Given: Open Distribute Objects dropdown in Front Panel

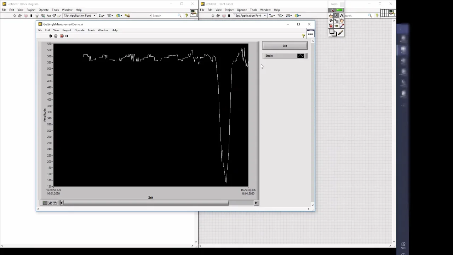Looking at the screenshot, I should tap(280, 16).
